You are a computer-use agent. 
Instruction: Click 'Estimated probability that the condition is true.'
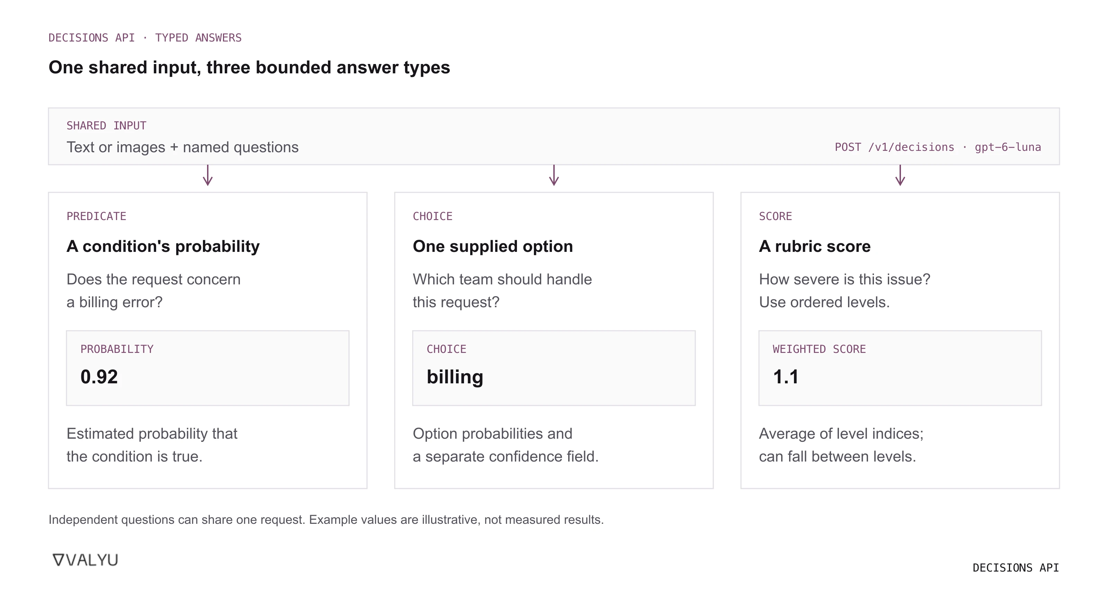[152, 445]
